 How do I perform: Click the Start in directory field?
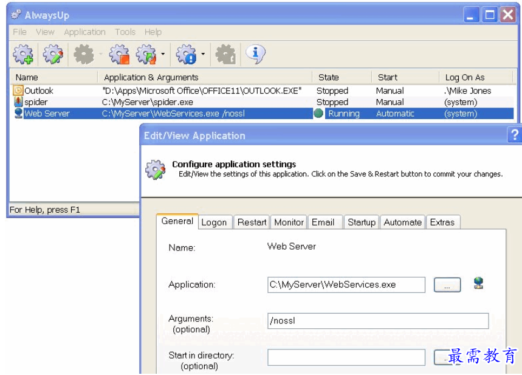point(346,357)
